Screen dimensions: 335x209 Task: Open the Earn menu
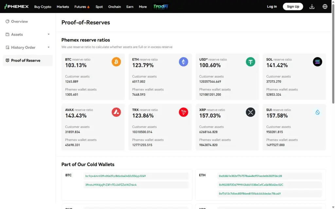coord(130,7)
